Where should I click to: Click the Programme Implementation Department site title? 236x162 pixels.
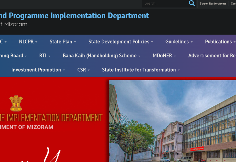click(x=75, y=16)
